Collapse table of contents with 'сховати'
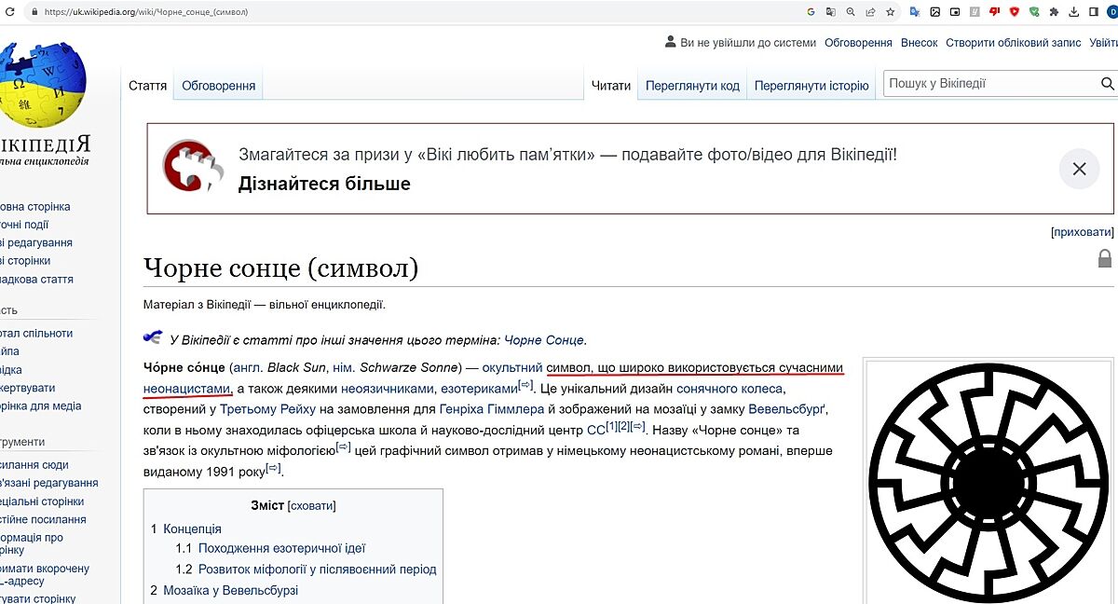Viewport: 1118px width, 604px height. [x=311, y=505]
